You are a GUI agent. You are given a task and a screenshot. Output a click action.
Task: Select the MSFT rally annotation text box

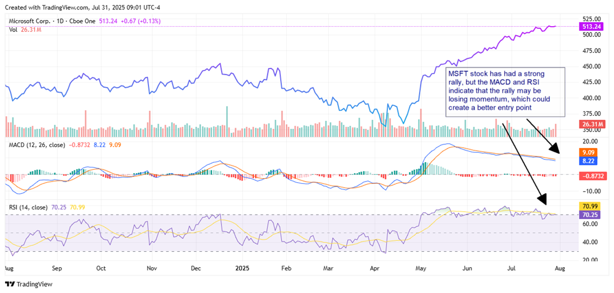point(505,92)
